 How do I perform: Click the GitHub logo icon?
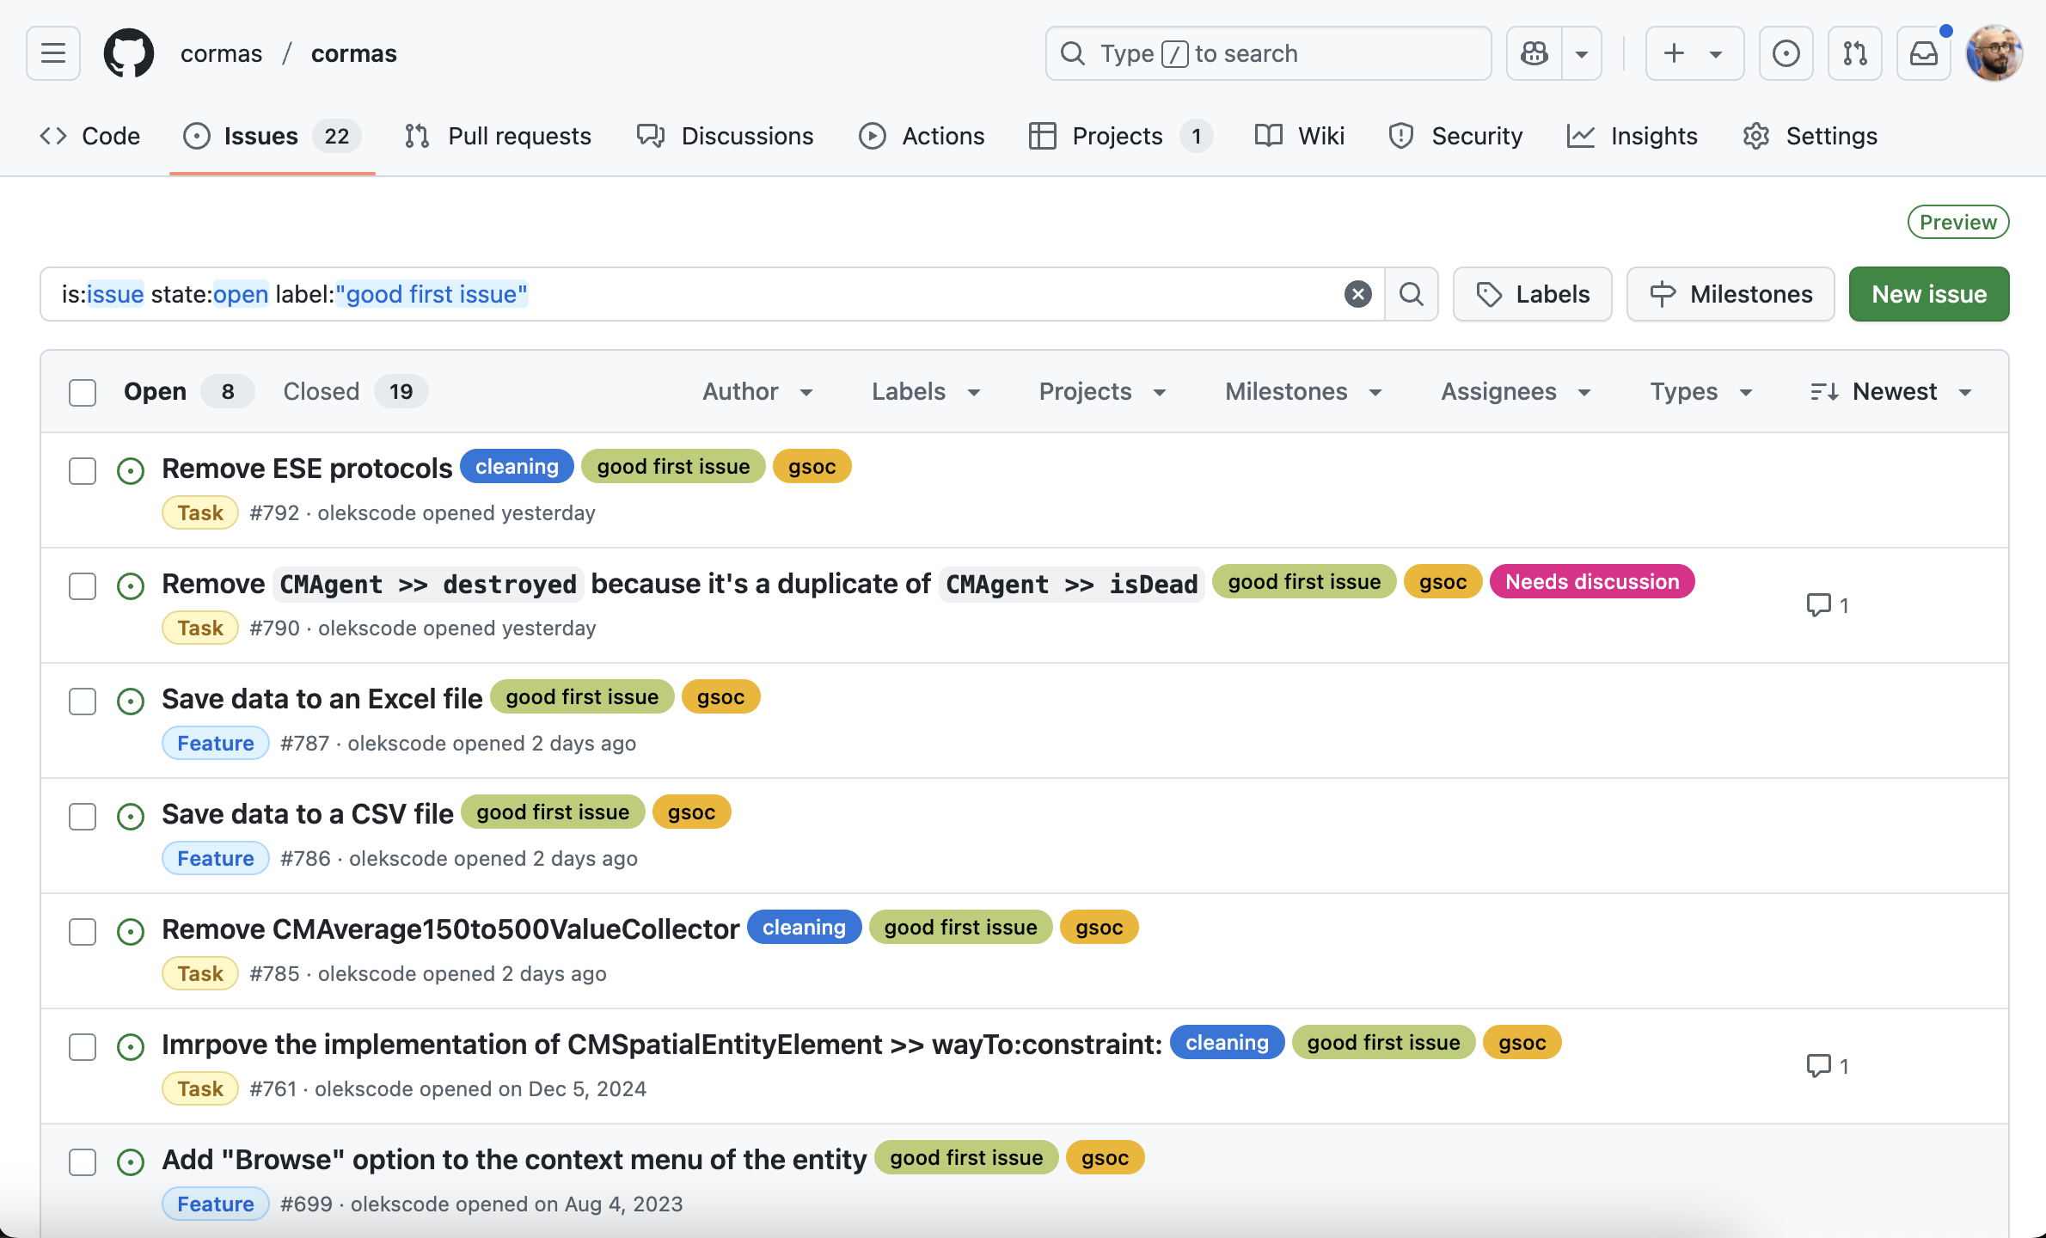coord(129,53)
